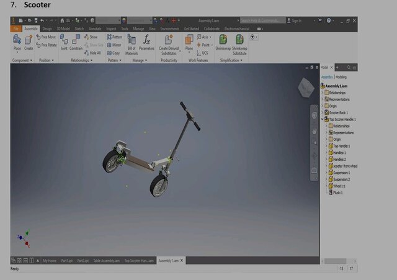Click Sign In
397x280 pixels.
click(294, 20)
